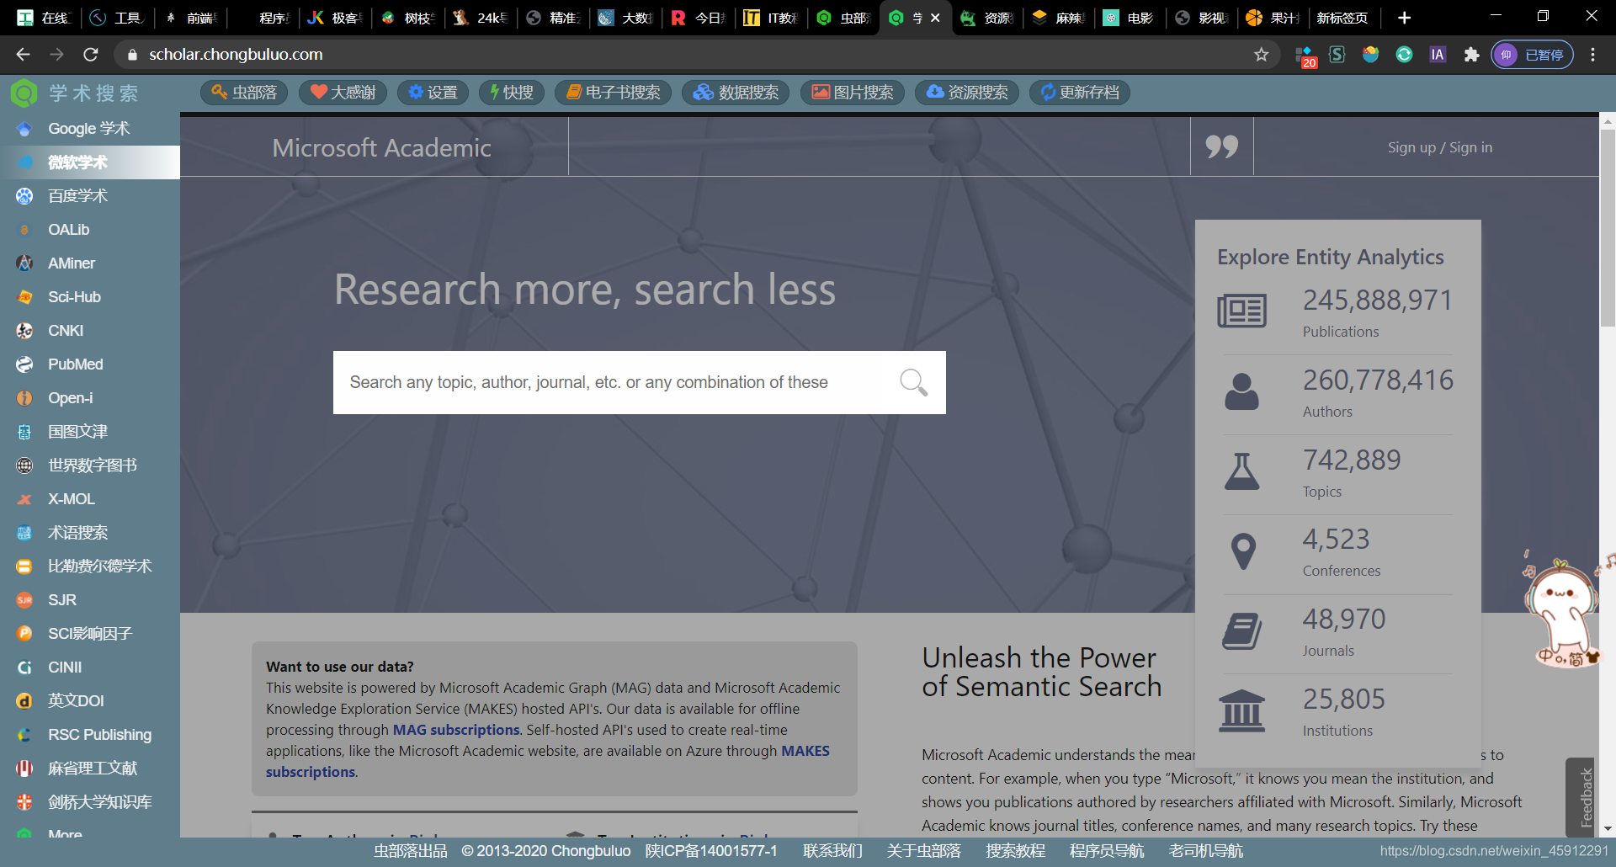Click 老司机导航 footer link

(x=1205, y=851)
